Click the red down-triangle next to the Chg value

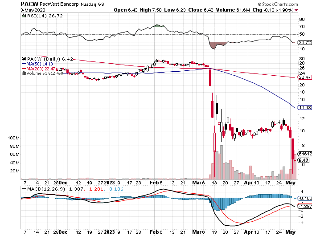click(x=296, y=10)
